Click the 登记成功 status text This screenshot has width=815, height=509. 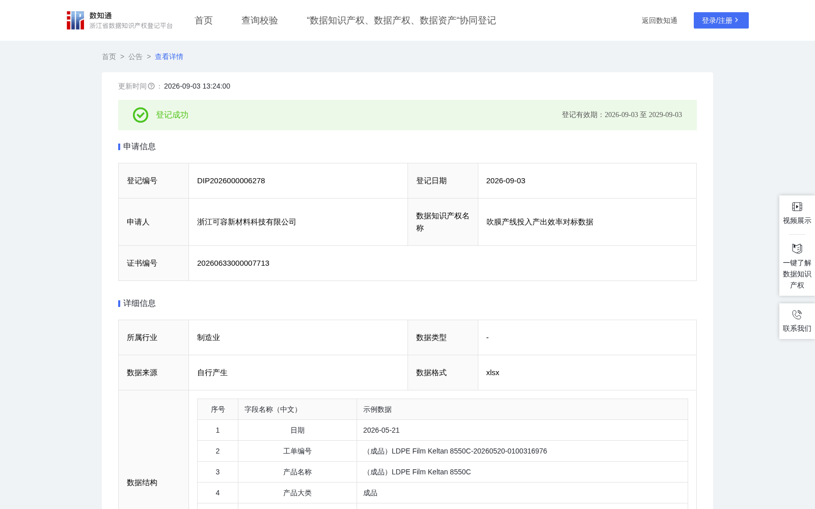point(172,115)
